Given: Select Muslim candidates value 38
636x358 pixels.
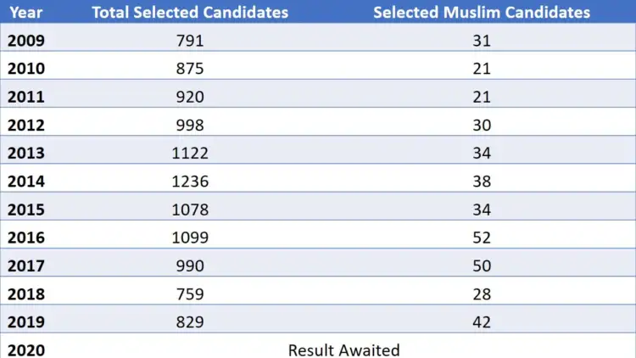Looking at the screenshot, I should click(482, 182).
